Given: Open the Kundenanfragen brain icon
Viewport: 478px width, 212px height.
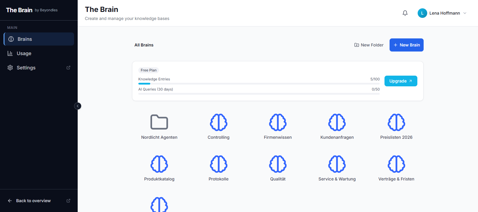Looking at the screenshot, I should pos(337,122).
